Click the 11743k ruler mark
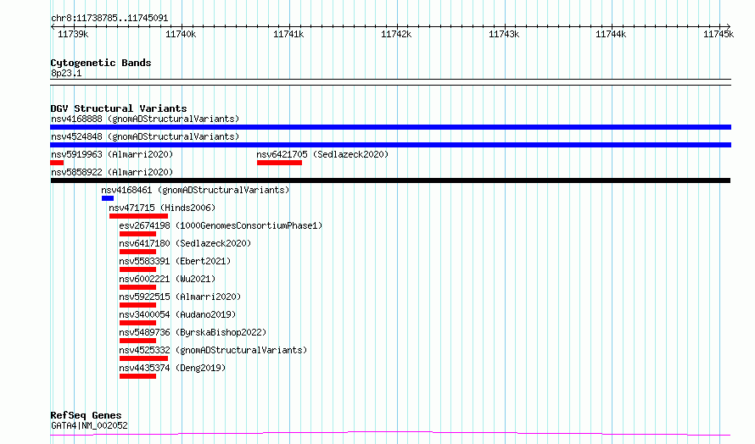 [x=504, y=34]
